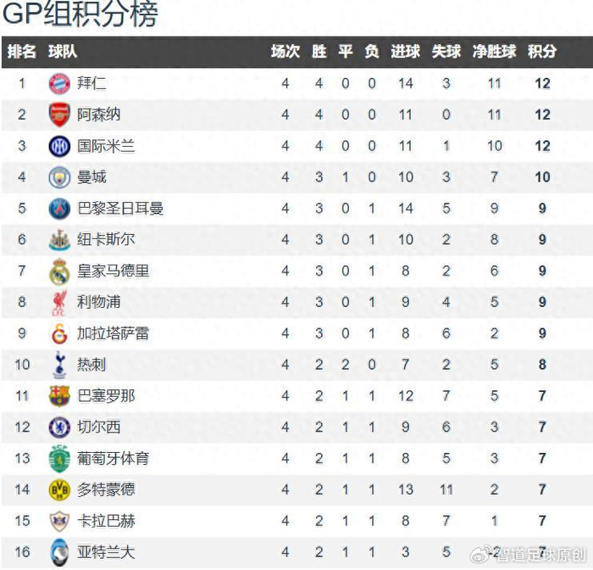The image size is (593, 570).
Task: Click the Real Madrid crest
Action: point(59,271)
